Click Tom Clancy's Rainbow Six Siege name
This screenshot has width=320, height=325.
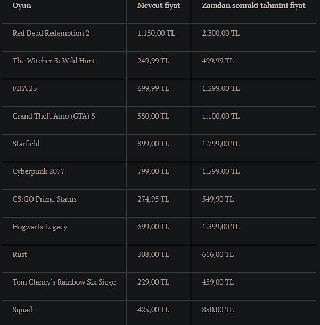tap(64, 282)
